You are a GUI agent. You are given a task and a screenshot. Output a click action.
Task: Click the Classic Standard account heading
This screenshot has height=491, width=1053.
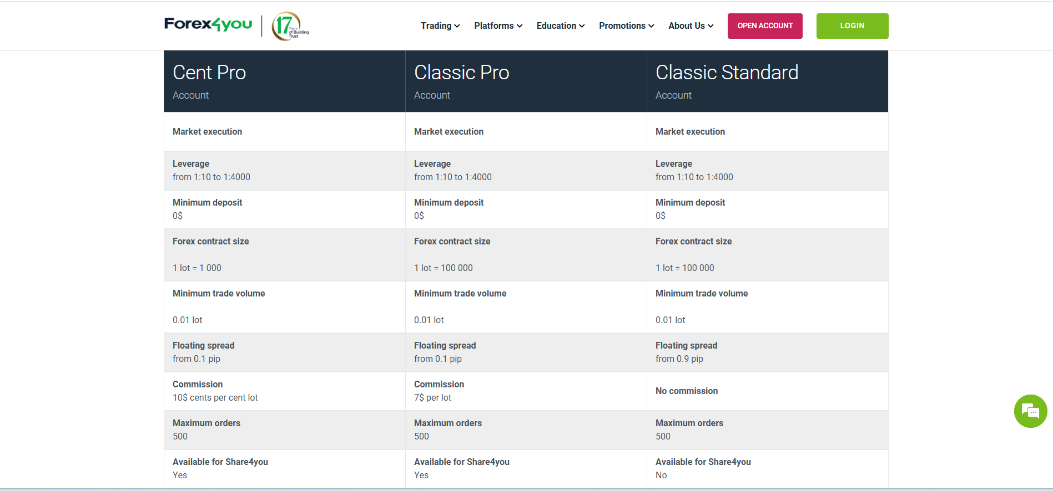tap(727, 73)
